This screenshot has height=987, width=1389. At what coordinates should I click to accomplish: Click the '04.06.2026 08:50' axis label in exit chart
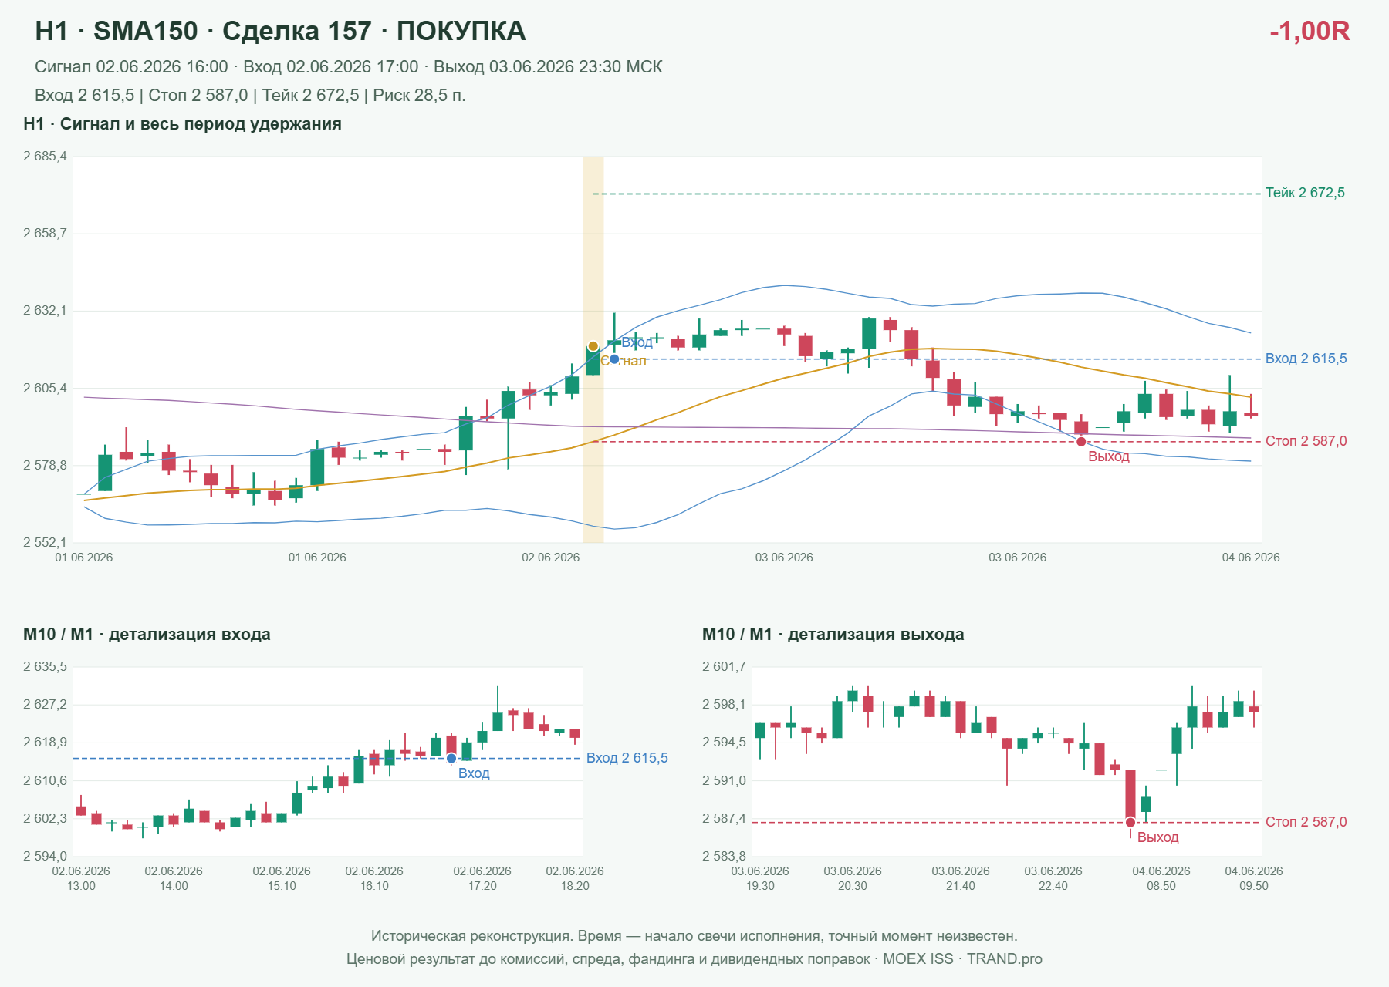[1161, 878]
